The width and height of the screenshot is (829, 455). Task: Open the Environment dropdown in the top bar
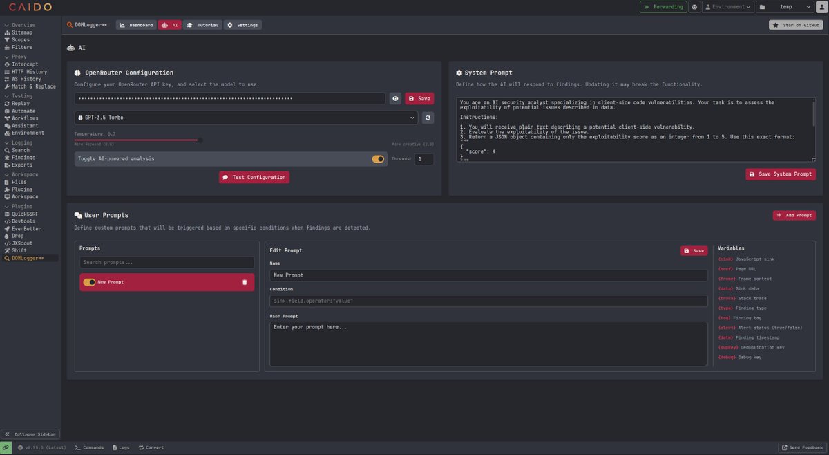coord(728,7)
